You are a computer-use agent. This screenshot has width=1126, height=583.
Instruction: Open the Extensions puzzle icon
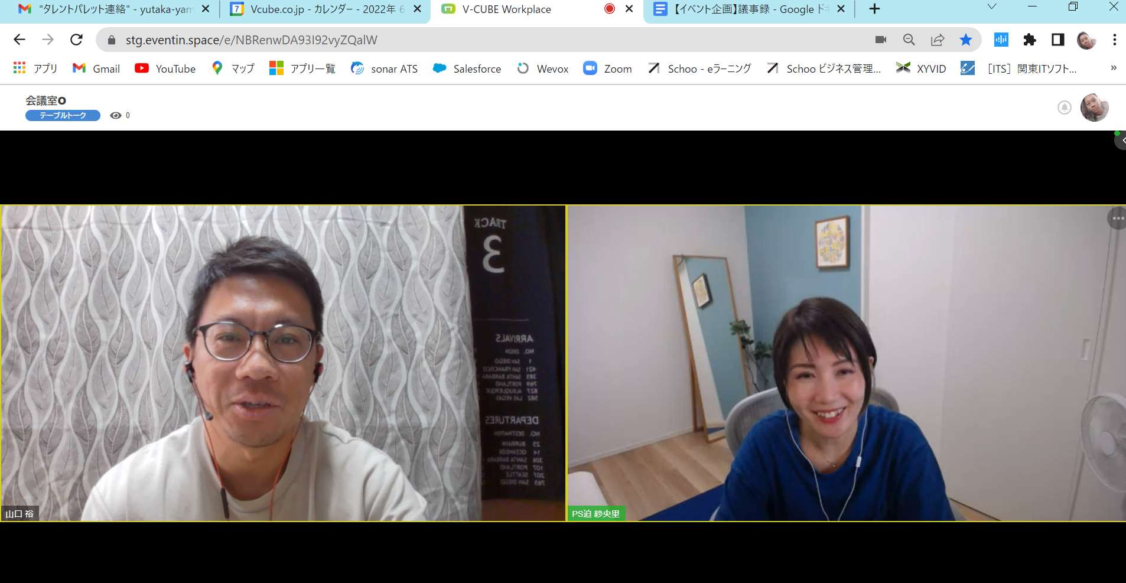coord(1030,40)
